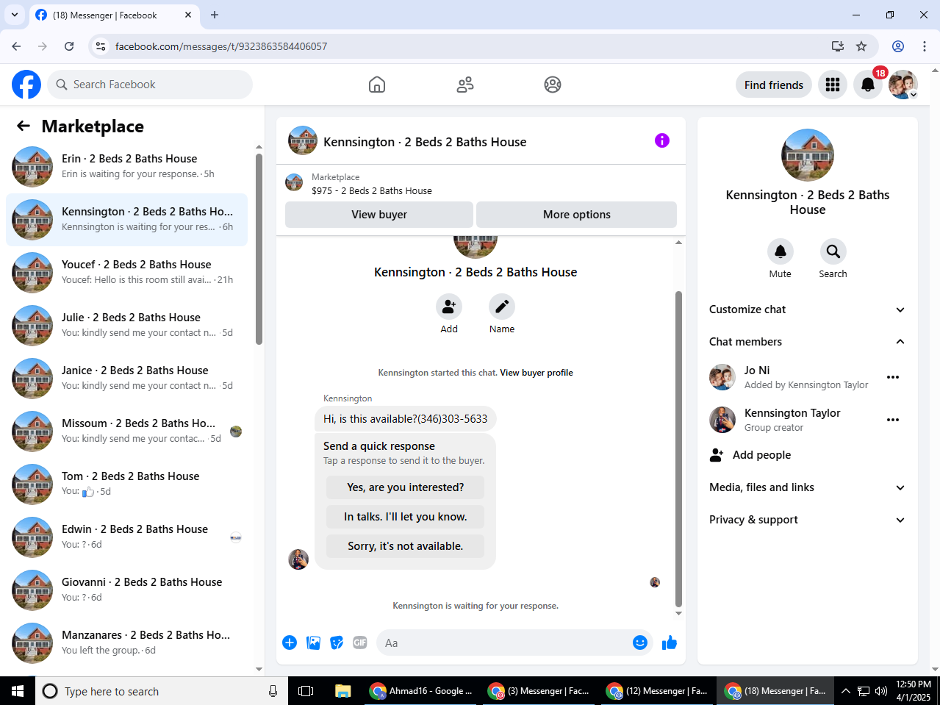Open Giovanni 2 Beds 2 Baths conversation
Screen dimensions: 940x705
127,590
